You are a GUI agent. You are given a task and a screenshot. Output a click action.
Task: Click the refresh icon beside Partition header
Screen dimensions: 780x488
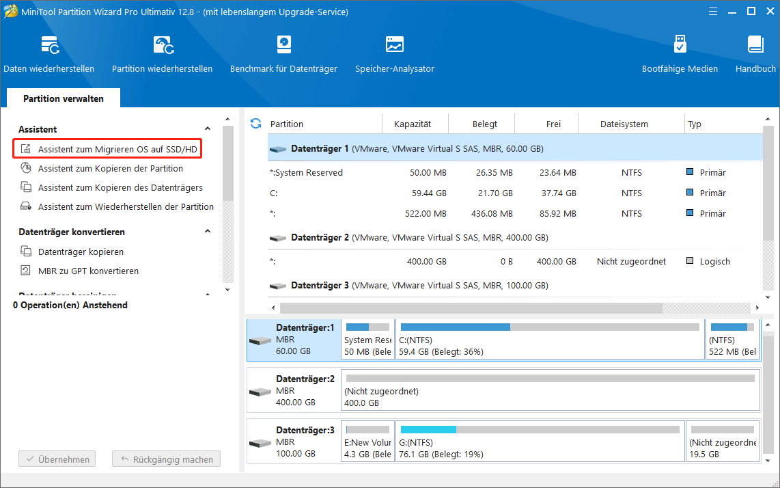point(256,124)
